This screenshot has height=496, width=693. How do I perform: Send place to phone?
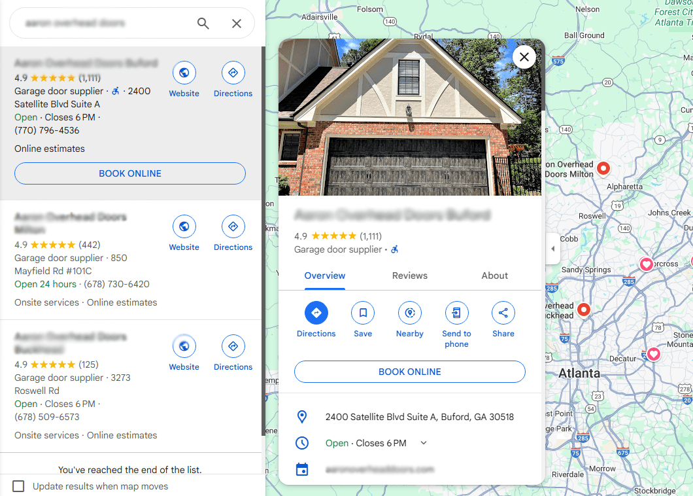[x=456, y=313]
